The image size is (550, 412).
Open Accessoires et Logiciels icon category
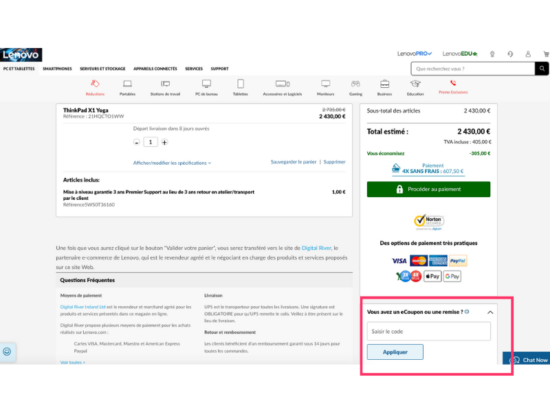283,87
